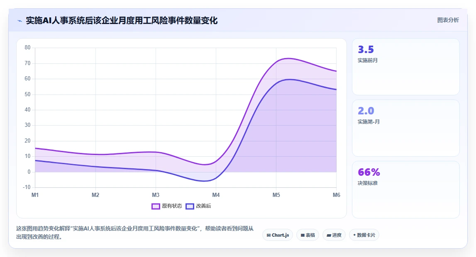Viewport: 476px width, 257px height.
Task: Click the M3 x-axis label
Action: [x=156, y=195]
